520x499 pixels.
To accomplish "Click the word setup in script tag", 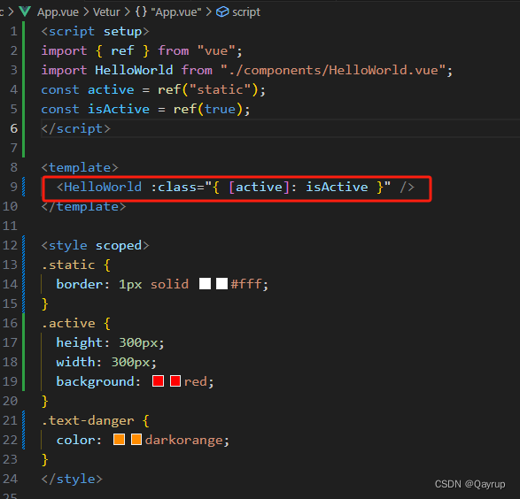I will pyautogui.click(x=122, y=32).
